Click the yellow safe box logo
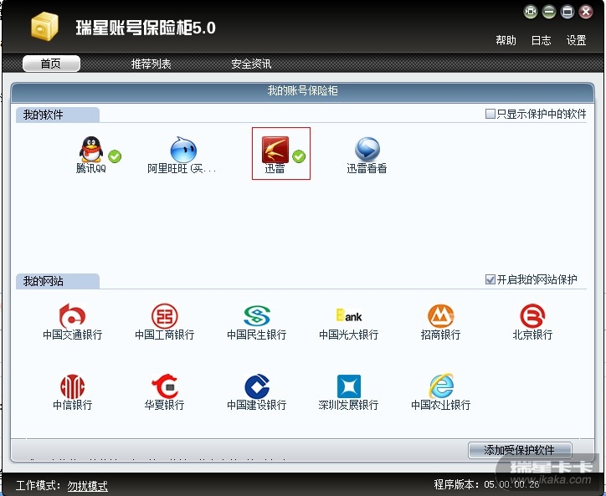The height and width of the screenshot is (496, 606). 44,26
